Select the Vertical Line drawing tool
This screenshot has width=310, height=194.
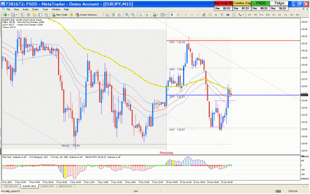pos(186,15)
